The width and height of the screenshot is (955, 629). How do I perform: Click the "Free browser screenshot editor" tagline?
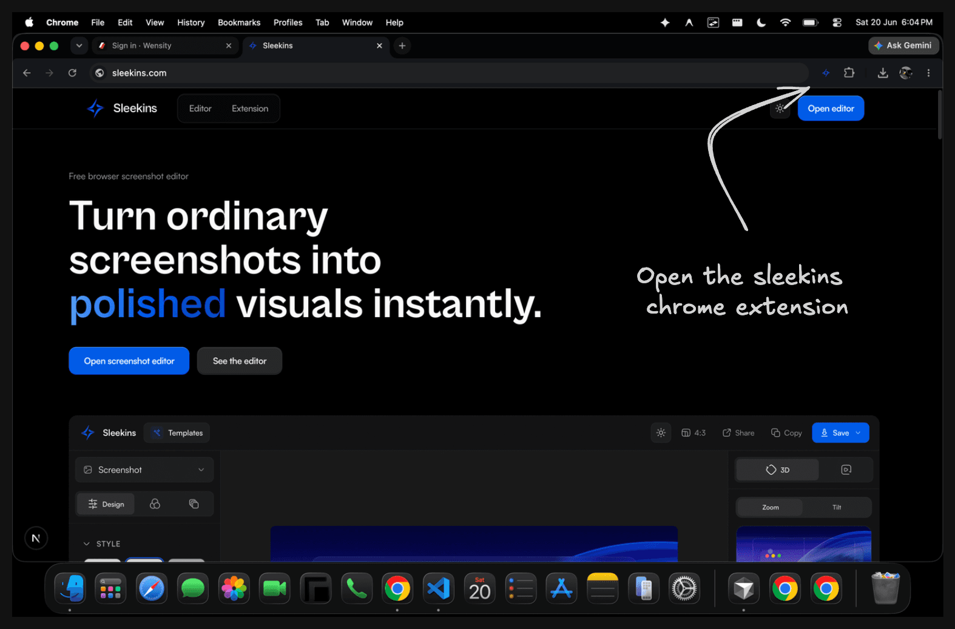[x=129, y=177]
